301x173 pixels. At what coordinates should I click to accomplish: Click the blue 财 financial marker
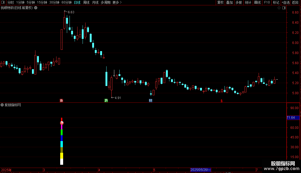click(x=150, y=101)
